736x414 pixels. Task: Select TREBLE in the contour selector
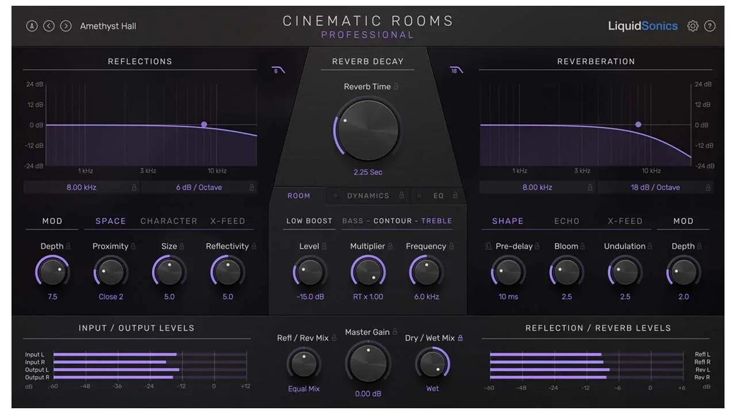tap(437, 221)
